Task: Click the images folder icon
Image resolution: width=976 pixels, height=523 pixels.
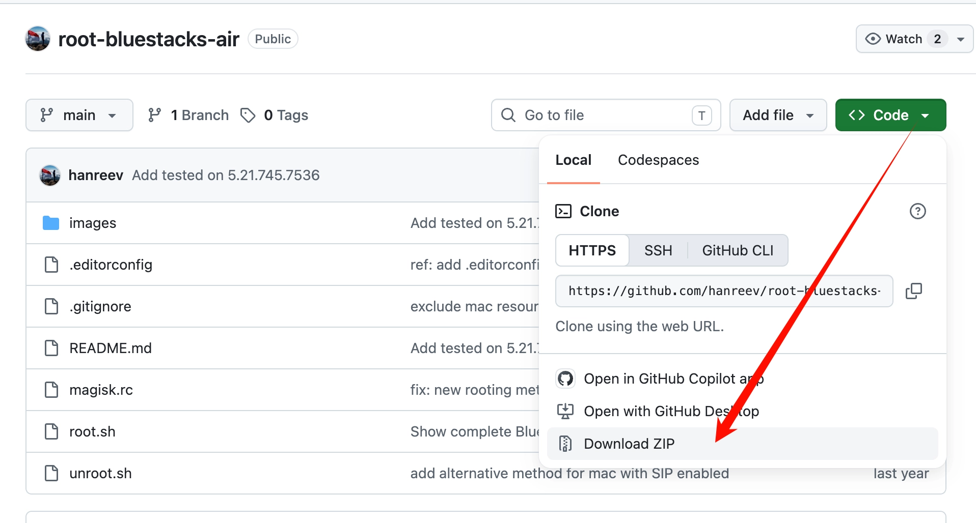Action: point(51,223)
